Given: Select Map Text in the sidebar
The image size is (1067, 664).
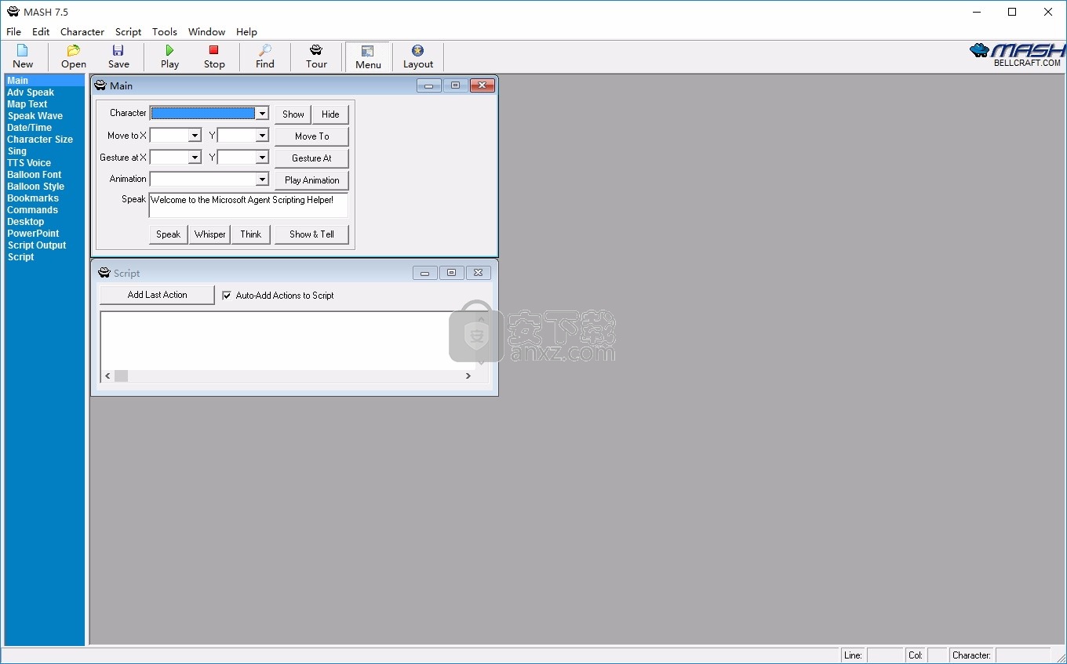Looking at the screenshot, I should (x=27, y=104).
